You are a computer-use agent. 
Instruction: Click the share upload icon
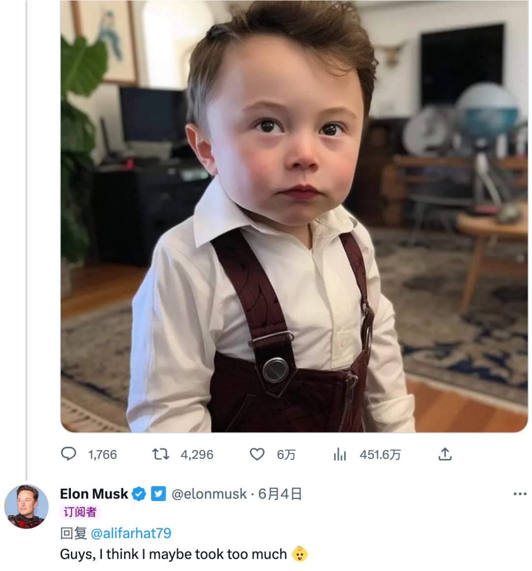point(445,454)
